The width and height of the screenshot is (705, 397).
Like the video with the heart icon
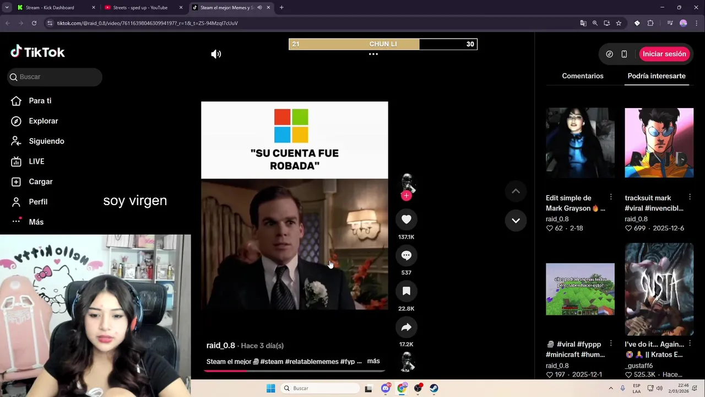tap(406, 219)
